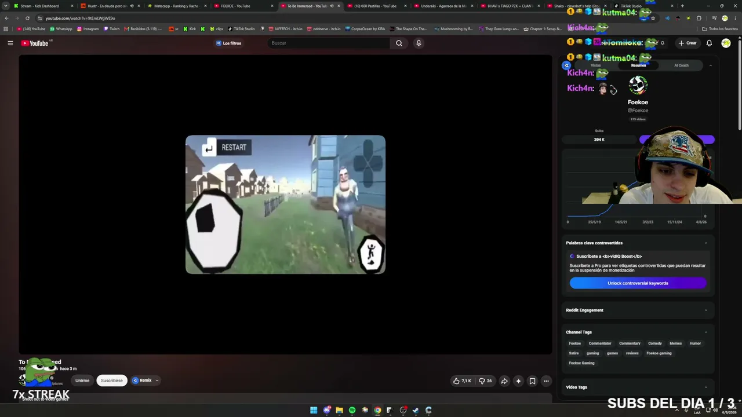The width and height of the screenshot is (742, 417).
Task: Open a new browser tab
Action: pyautogui.click(x=682, y=6)
